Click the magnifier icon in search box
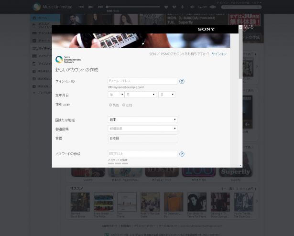This screenshot has width=294, height=236. [x=258, y=7]
